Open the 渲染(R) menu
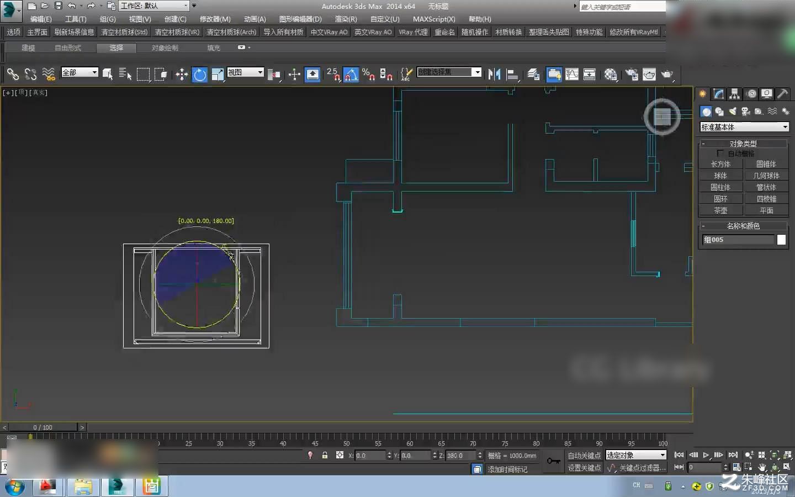This screenshot has height=497, width=795. click(346, 19)
